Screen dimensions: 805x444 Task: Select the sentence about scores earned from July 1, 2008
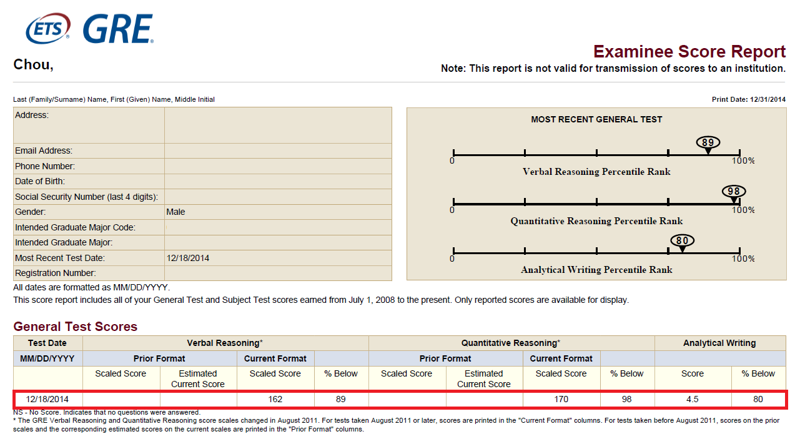(x=321, y=300)
